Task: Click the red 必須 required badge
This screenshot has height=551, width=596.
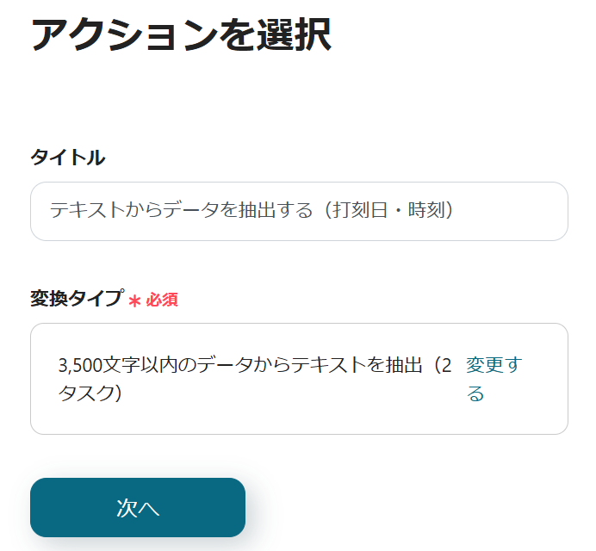Action: (162, 300)
